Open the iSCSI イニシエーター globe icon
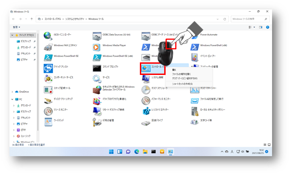291x175 pixels. [x=48, y=36]
